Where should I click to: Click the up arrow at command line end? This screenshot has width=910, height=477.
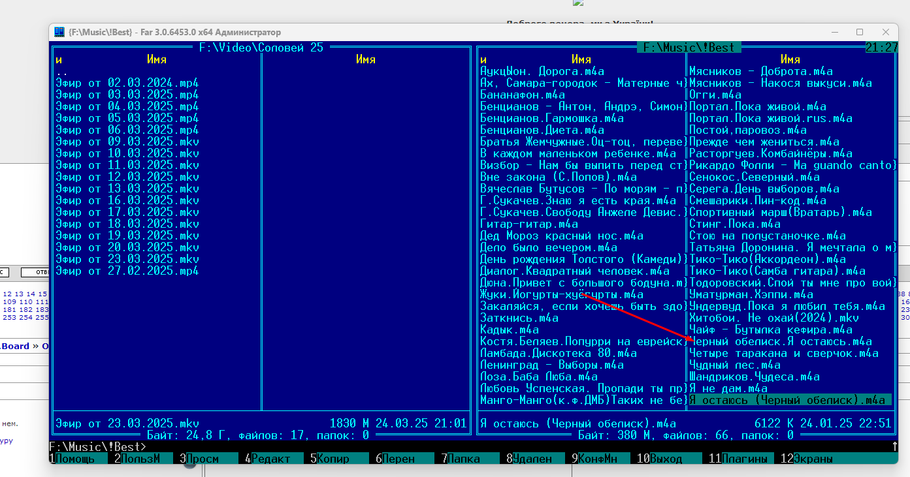(x=894, y=447)
